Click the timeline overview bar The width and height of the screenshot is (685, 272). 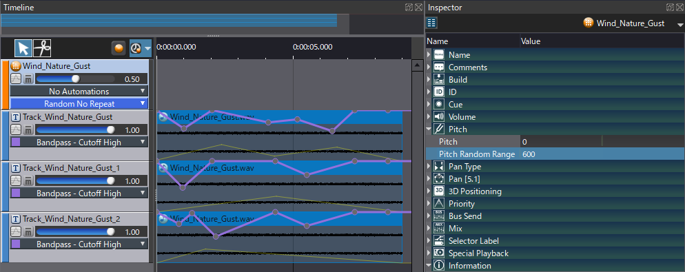click(169, 21)
